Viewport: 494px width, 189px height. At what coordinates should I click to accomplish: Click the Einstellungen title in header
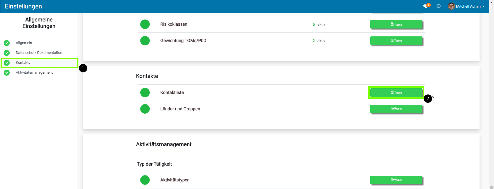coord(23,6)
